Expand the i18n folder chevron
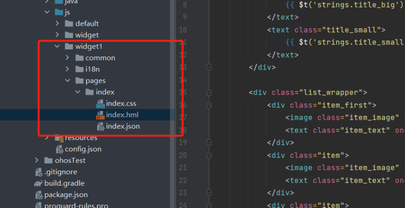The height and width of the screenshot is (208, 405). (68, 69)
